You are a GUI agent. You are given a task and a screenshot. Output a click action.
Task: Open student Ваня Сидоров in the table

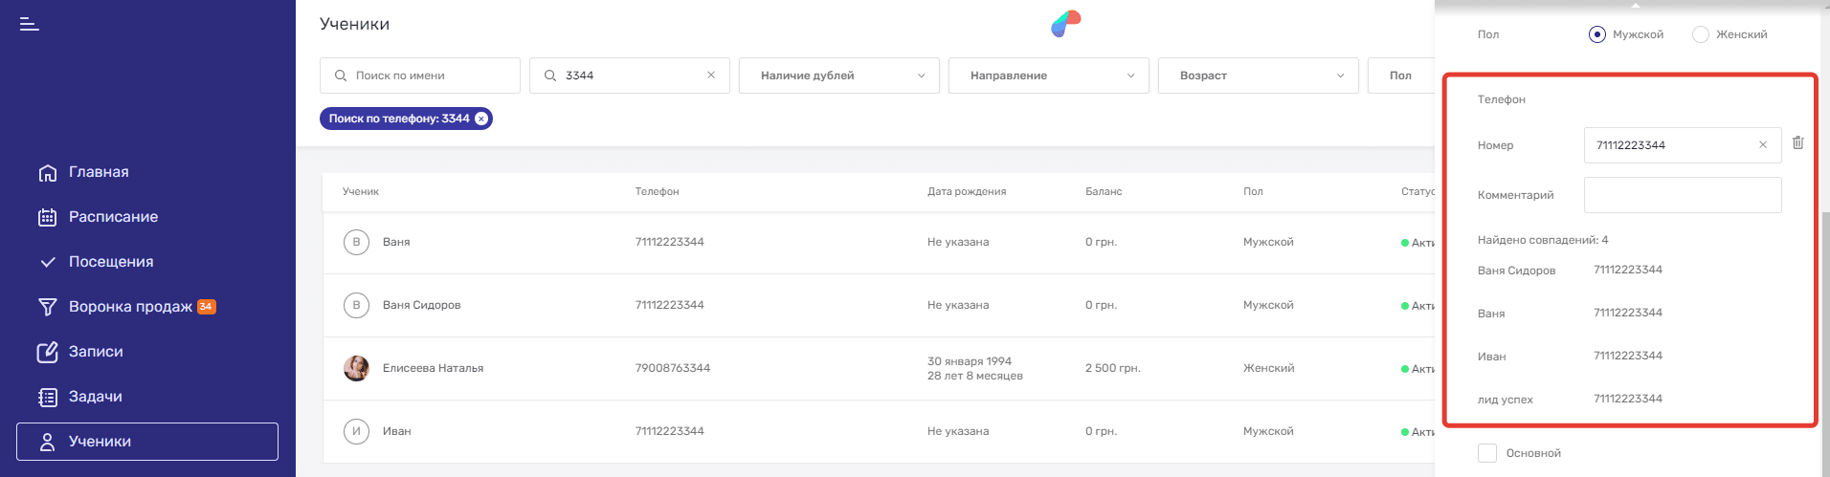pyautogui.click(x=421, y=305)
